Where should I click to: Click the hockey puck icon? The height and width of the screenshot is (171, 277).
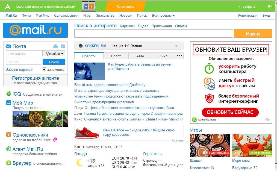click(x=80, y=46)
